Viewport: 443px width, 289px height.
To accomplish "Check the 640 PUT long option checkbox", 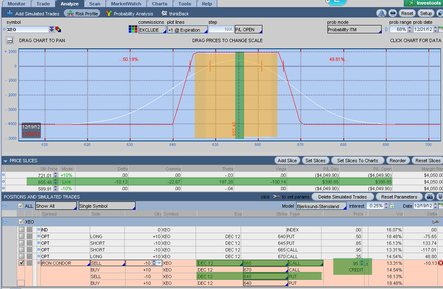I will point(21,236).
